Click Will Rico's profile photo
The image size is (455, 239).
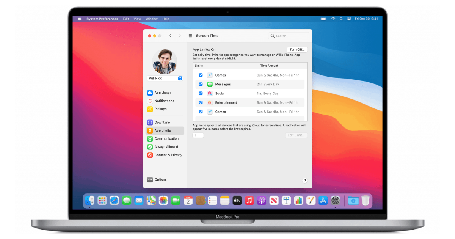pyautogui.click(x=165, y=61)
